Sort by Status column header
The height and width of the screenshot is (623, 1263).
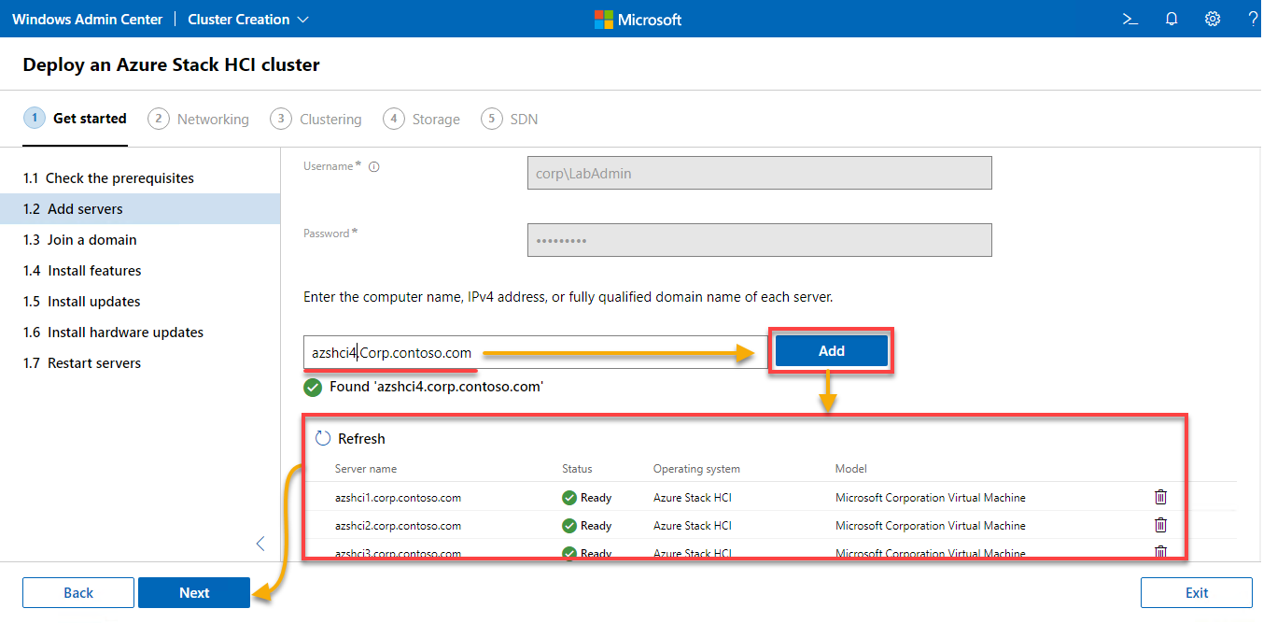pyautogui.click(x=577, y=469)
